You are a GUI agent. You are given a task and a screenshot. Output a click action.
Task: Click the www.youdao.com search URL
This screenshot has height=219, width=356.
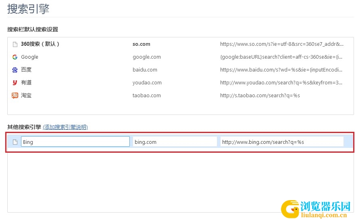click(281, 83)
